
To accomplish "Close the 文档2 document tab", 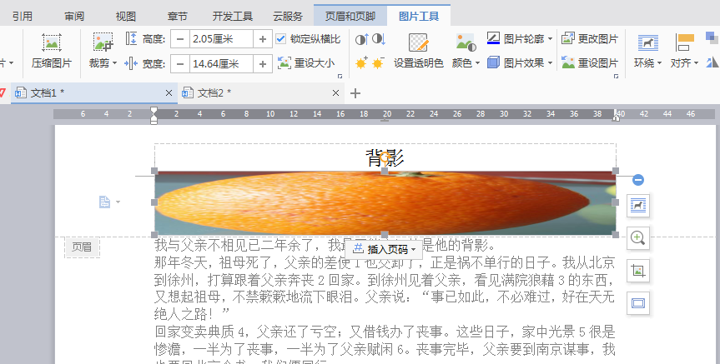I will pos(335,93).
